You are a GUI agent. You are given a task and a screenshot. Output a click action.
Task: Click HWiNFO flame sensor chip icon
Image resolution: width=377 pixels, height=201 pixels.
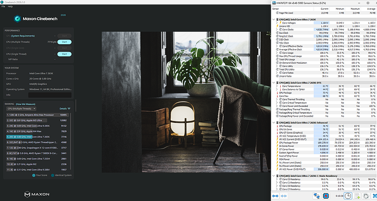(326, 196)
